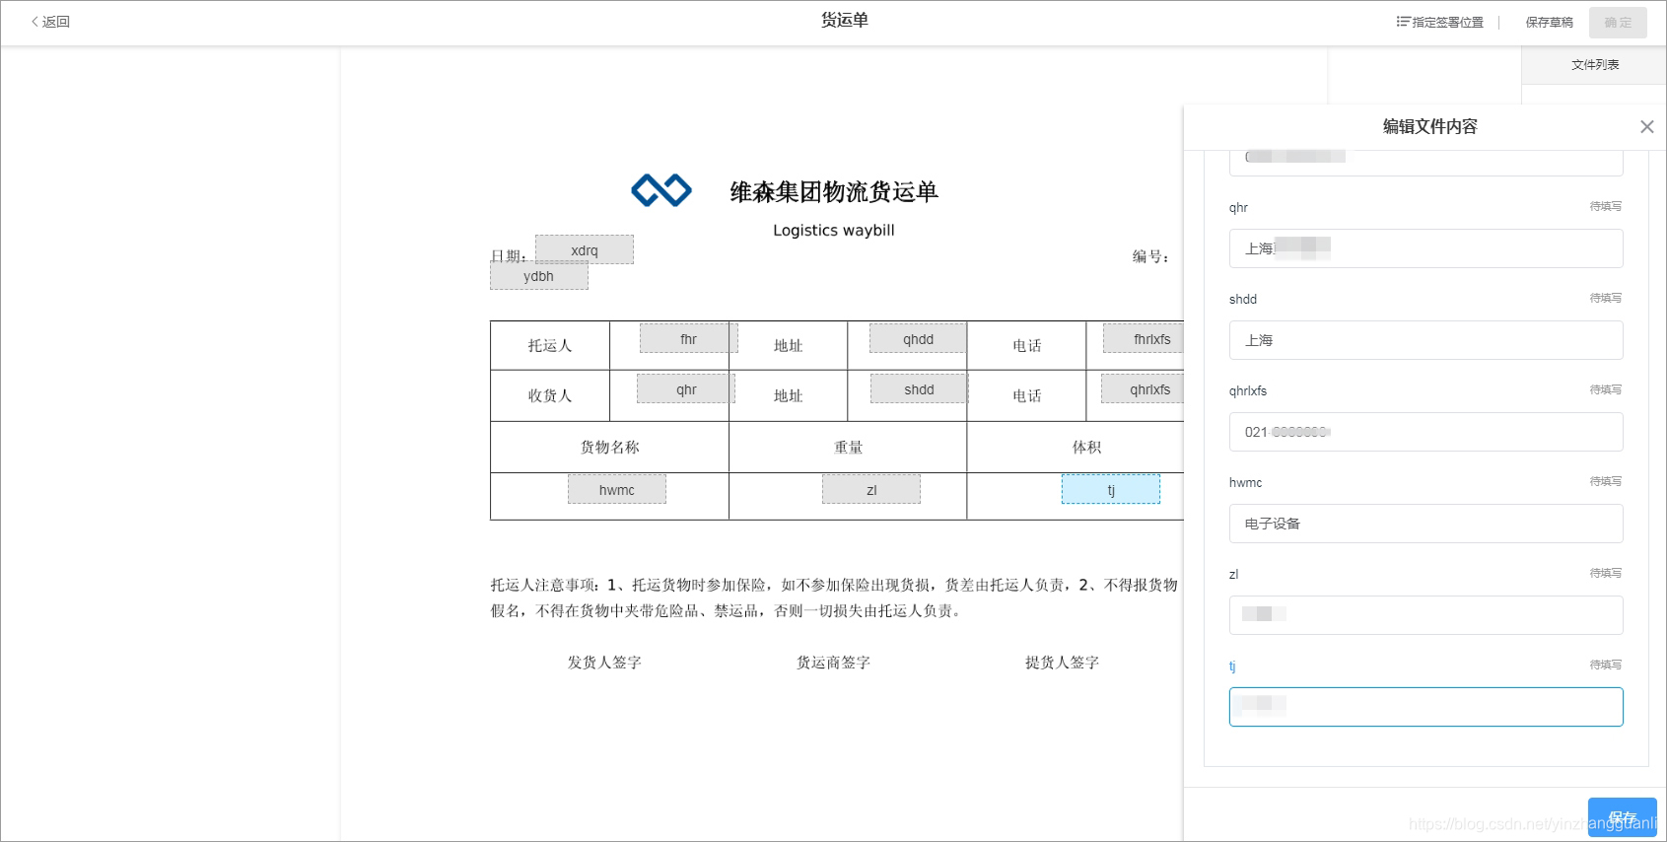
Task: Click the company logo on the waybill
Action: (x=661, y=190)
